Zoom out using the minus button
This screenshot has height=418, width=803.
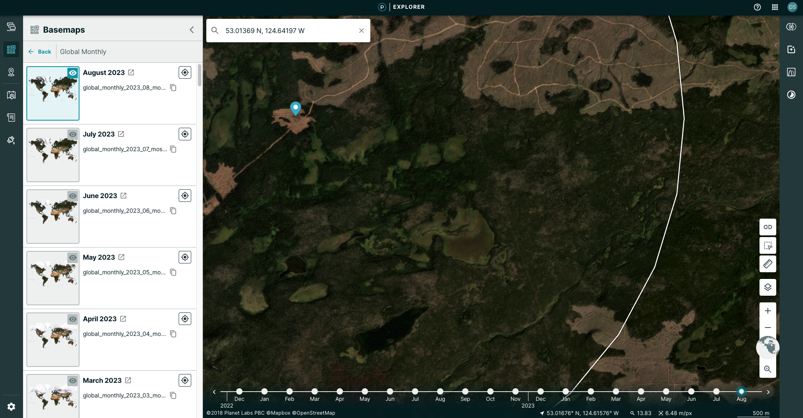pyautogui.click(x=768, y=328)
